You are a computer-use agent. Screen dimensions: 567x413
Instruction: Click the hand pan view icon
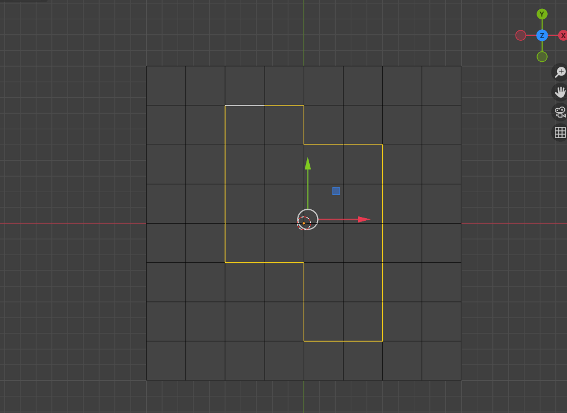tap(560, 92)
